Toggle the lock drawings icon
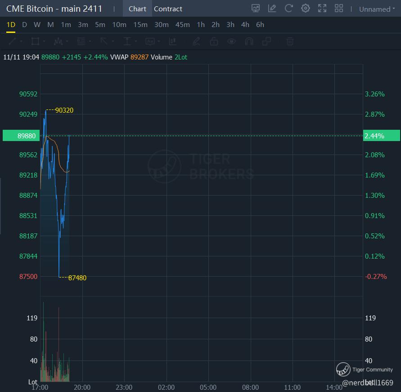This screenshot has width=401, height=392. (214, 41)
